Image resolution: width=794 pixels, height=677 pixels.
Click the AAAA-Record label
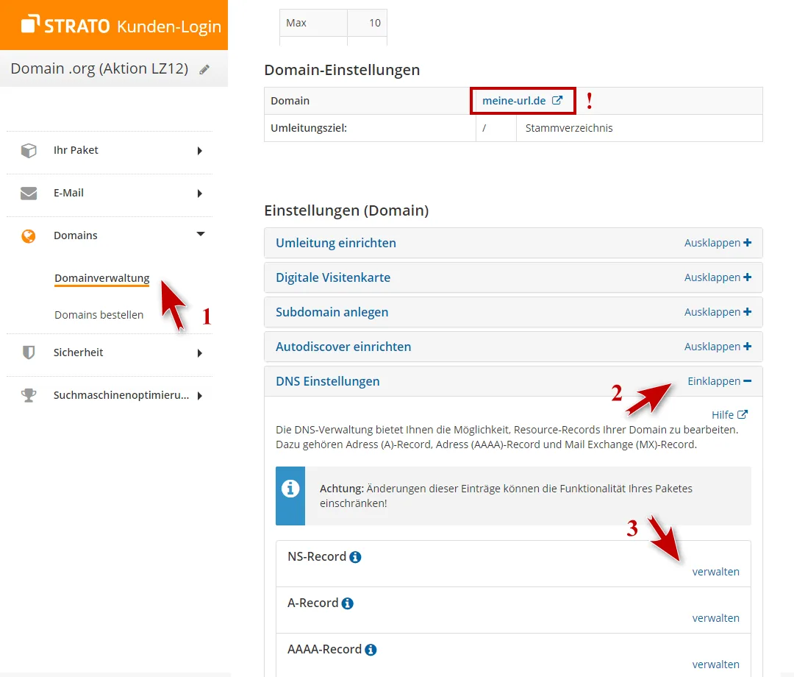324,649
